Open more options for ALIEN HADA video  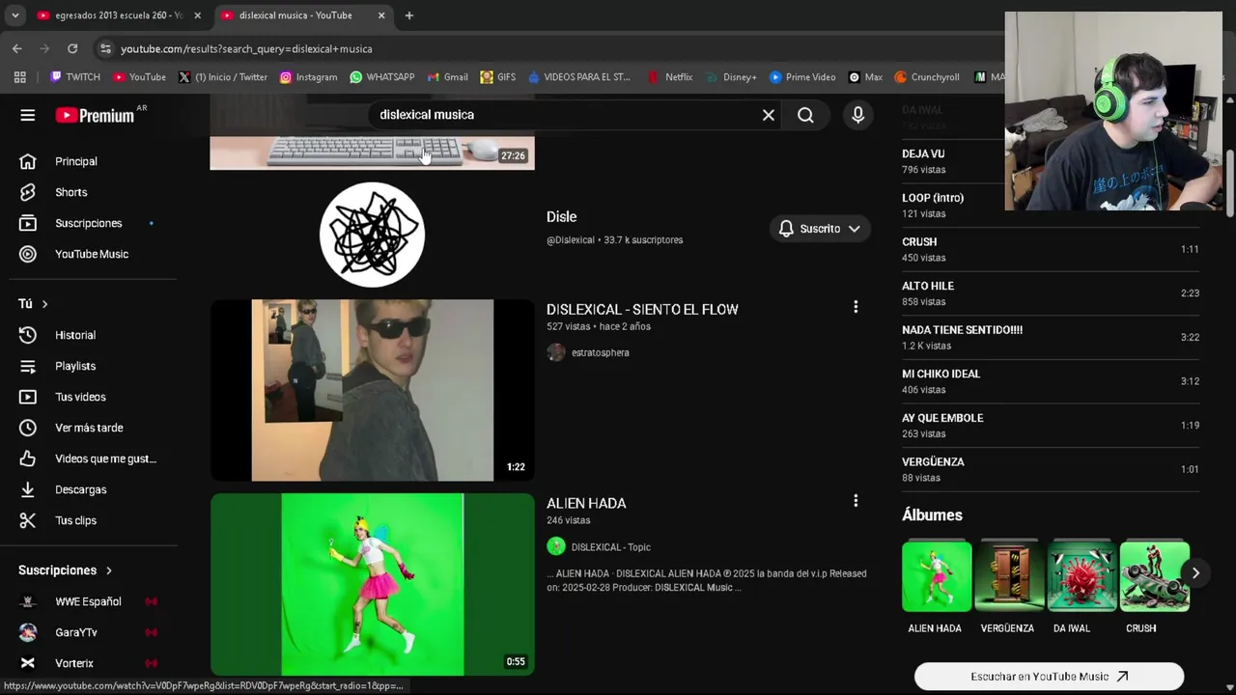click(855, 501)
